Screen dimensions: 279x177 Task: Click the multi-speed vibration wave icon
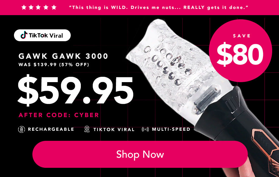145,129
